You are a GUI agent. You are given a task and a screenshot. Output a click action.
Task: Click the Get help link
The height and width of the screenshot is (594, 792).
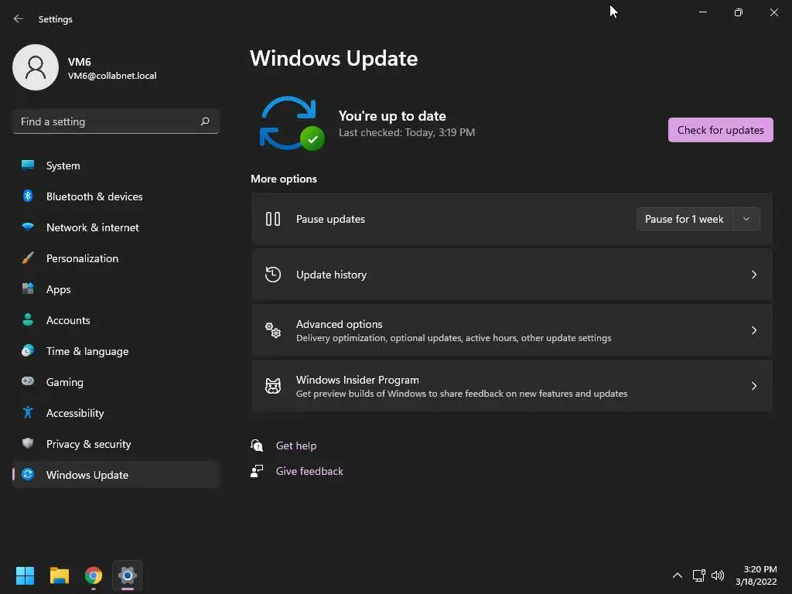pos(296,445)
